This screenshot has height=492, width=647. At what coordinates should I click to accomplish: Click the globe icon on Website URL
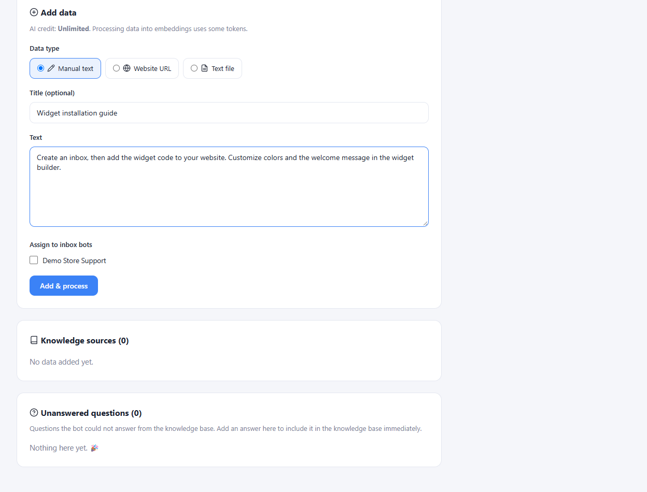126,68
